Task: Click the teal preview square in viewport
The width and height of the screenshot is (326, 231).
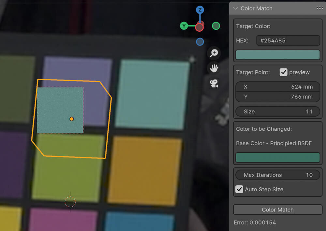Action: coord(60,110)
